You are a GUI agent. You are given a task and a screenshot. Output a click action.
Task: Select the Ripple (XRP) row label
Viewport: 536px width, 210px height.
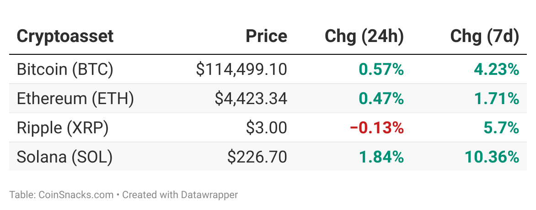[62, 127]
